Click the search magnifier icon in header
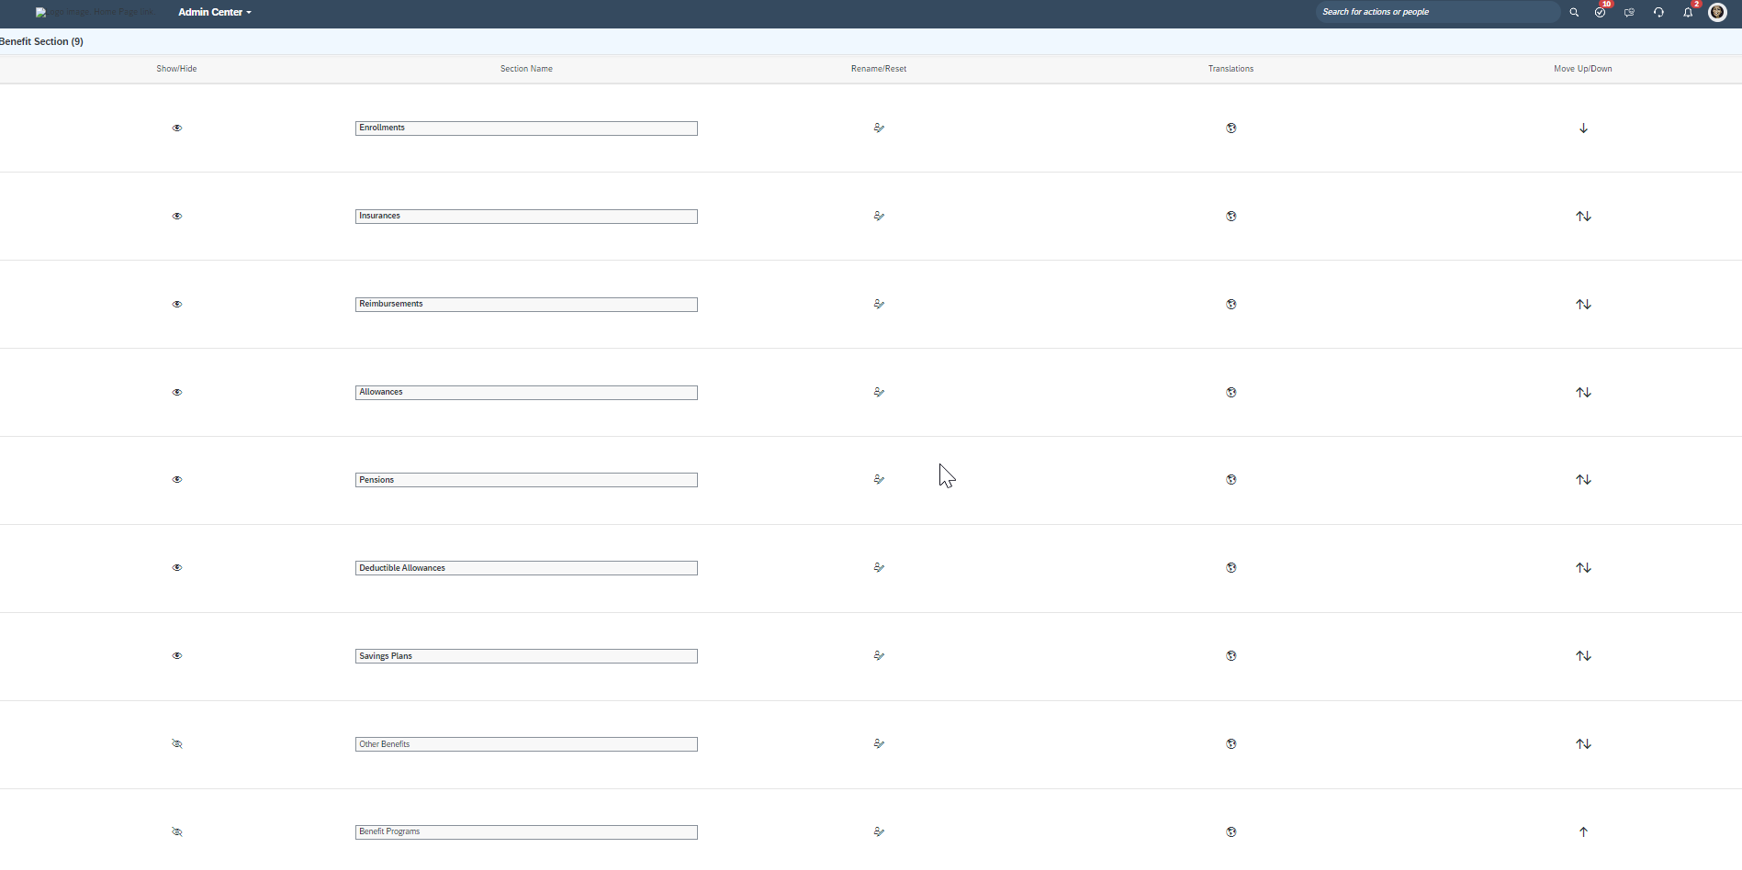Screen dimensions: 1742x870 [1574, 12]
